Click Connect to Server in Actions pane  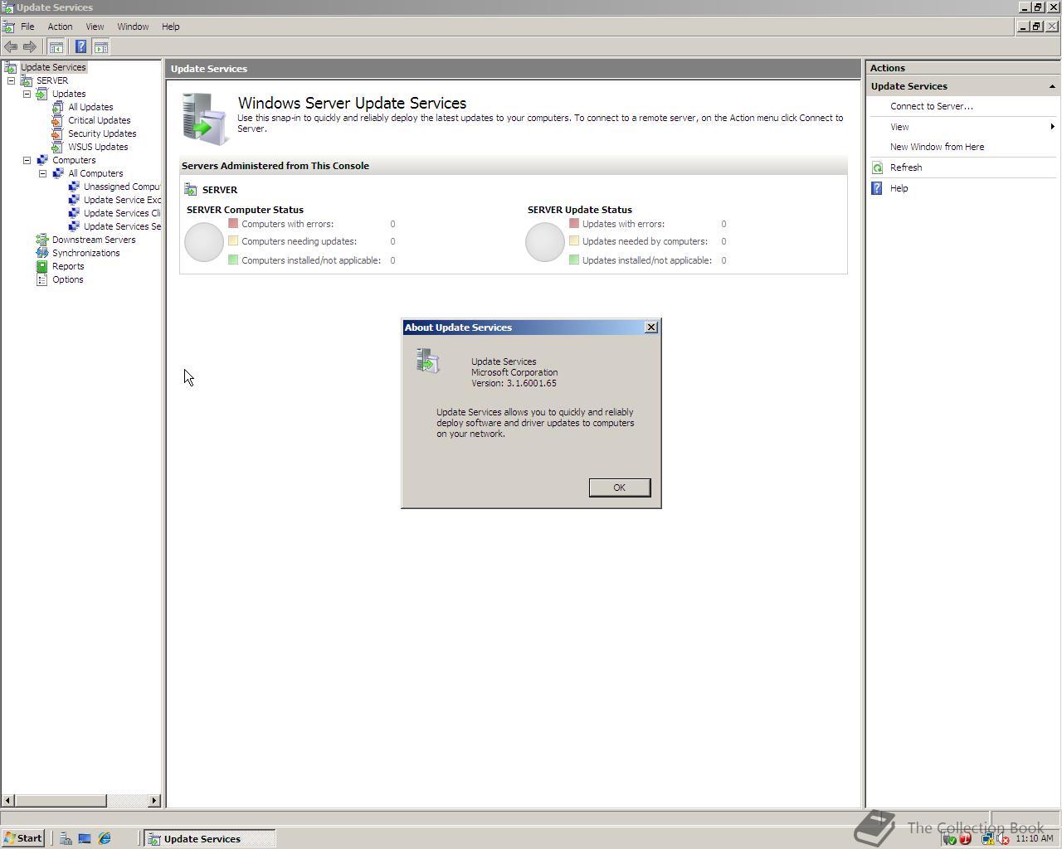[x=932, y=106]
